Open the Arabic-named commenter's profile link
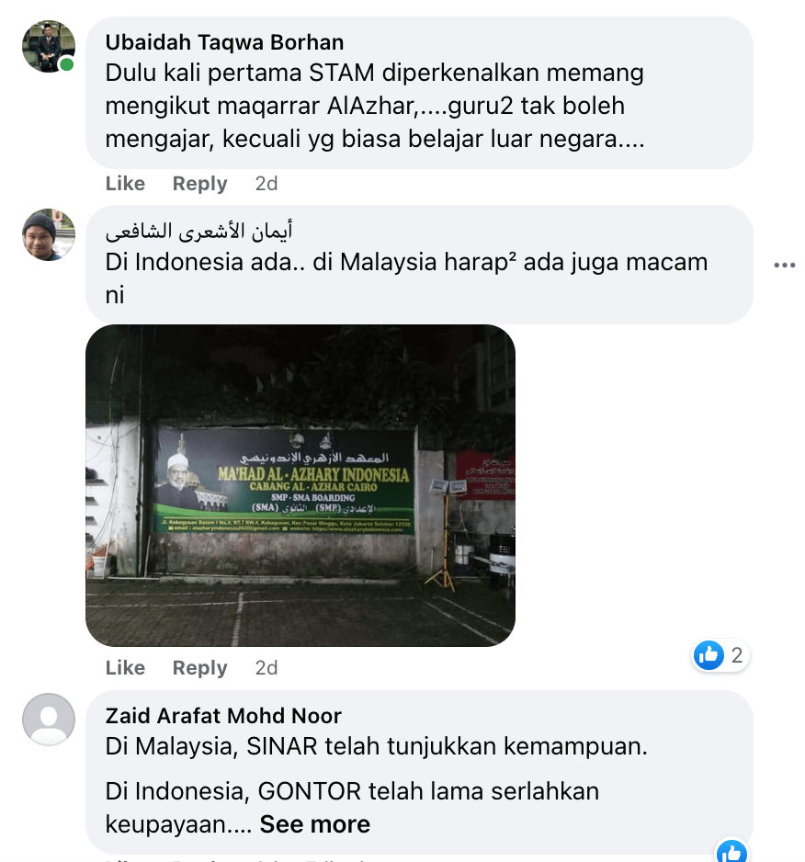 click(198, 231)
